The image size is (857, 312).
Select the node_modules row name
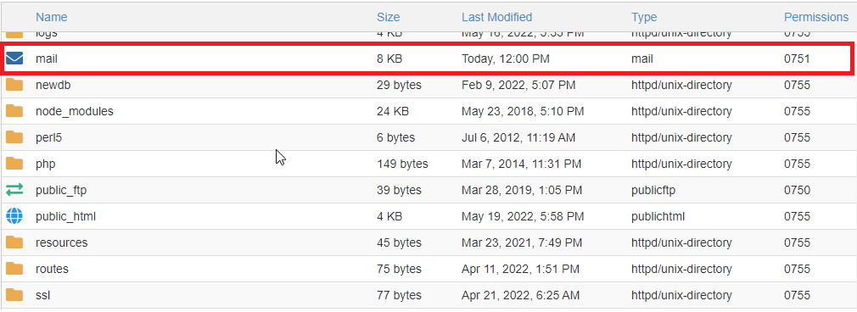(75, 111)
